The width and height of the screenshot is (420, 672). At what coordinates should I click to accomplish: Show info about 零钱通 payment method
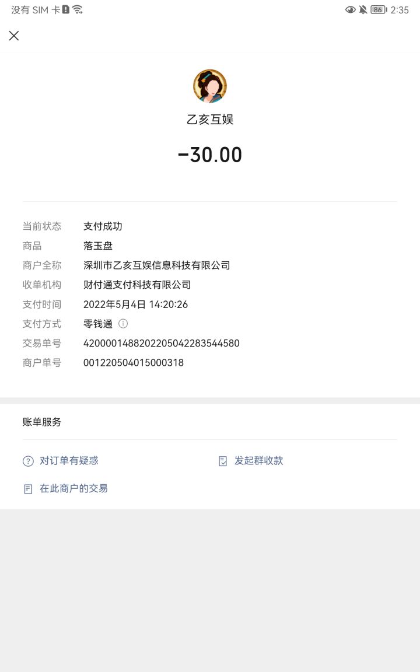(x=123, y=324)
